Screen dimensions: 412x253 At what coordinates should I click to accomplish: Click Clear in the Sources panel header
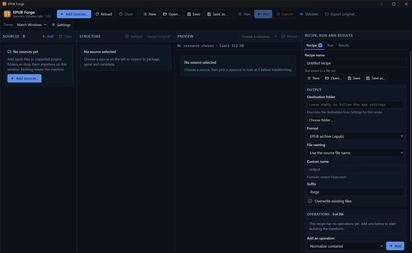point(65,36)
